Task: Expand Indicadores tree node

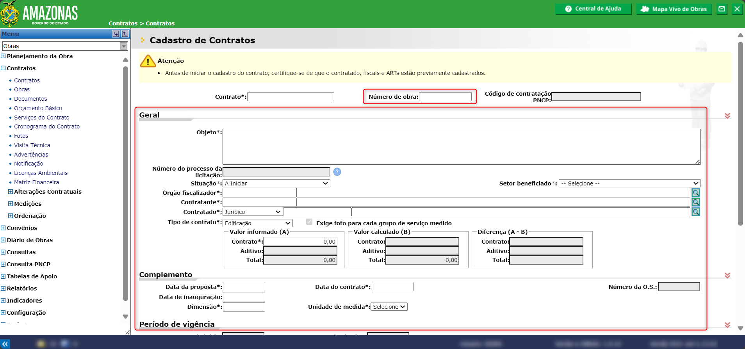Action: click(3, 301)
